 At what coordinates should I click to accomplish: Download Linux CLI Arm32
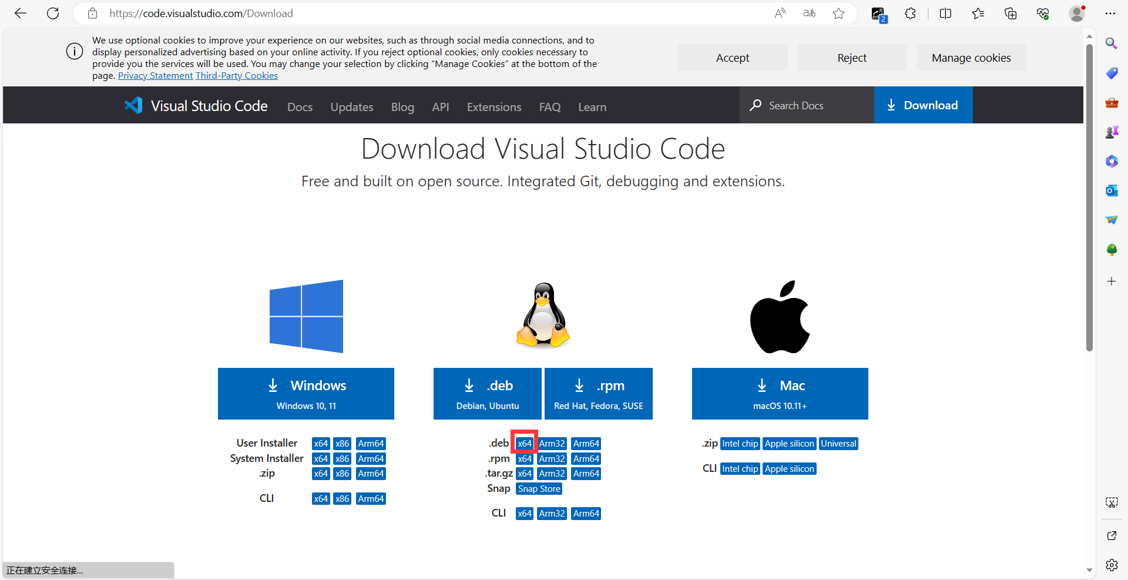552,514
